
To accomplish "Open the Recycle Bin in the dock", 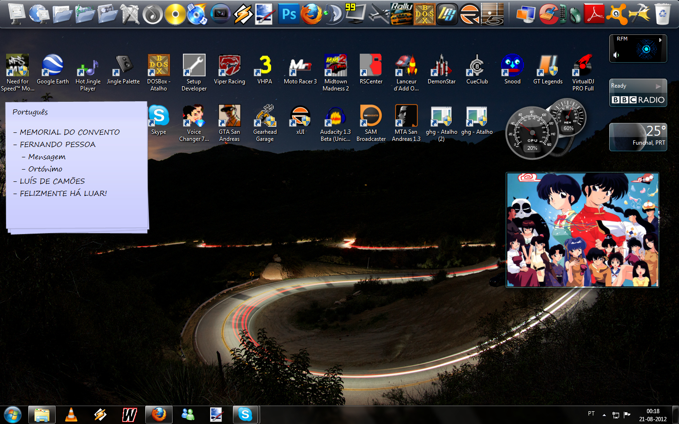I will [662, 14].
